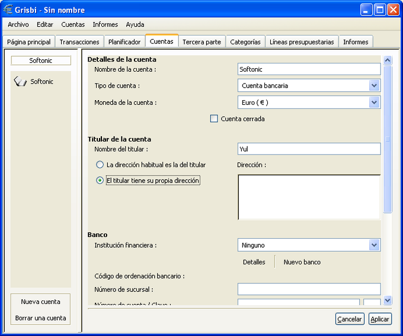The image size is (403, 336).
Task: Click the scrollbar down arrow
Action: click(x=388, y=300)
